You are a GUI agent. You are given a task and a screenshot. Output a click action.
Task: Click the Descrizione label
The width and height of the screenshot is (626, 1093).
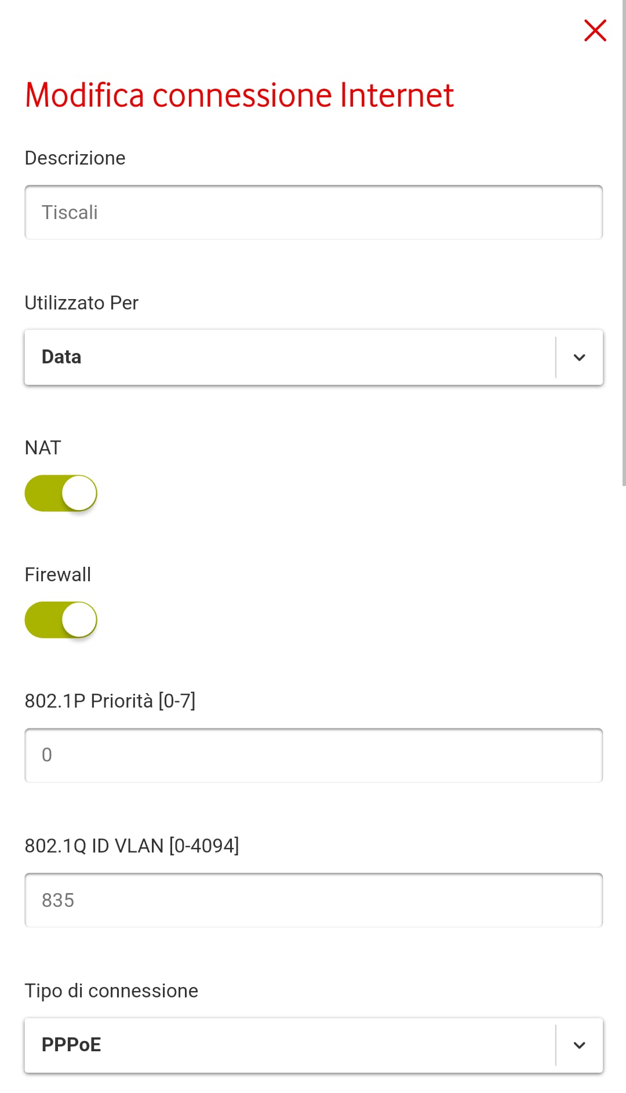[75, 158]
